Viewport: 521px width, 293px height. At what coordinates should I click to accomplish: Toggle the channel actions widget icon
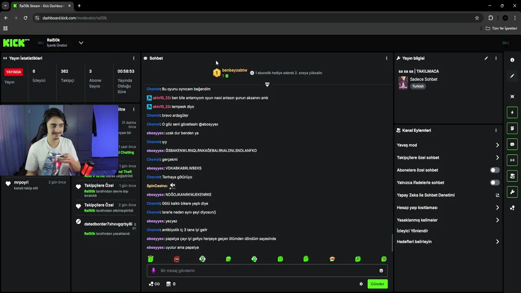pyautogui.click(x=512, y=176)
